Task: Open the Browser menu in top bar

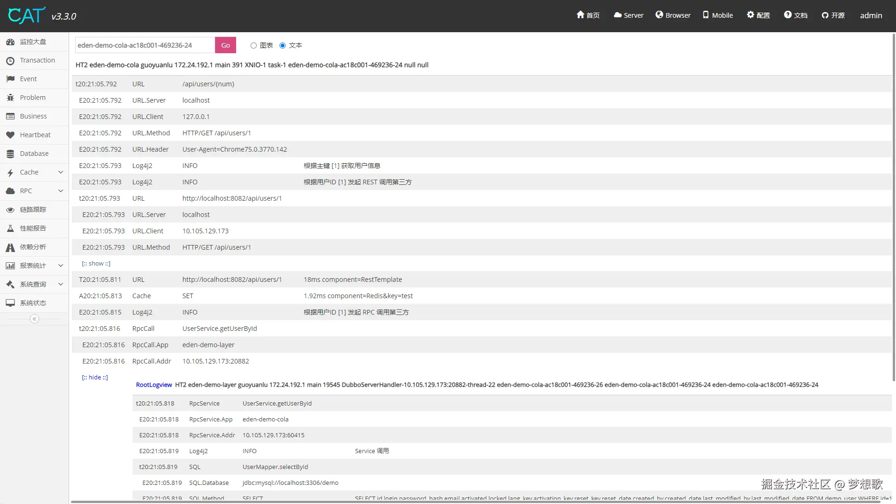Action: pos(672,15)
